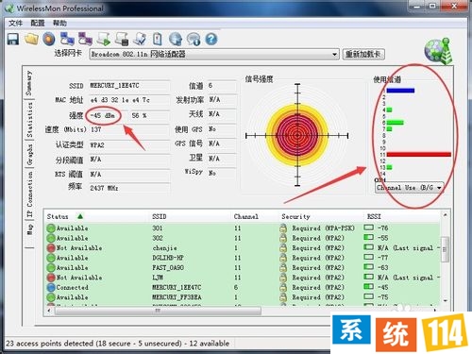Switch to the Graphs side tab
This screenshot has width=472, height=354.
(x=29, y=155)
